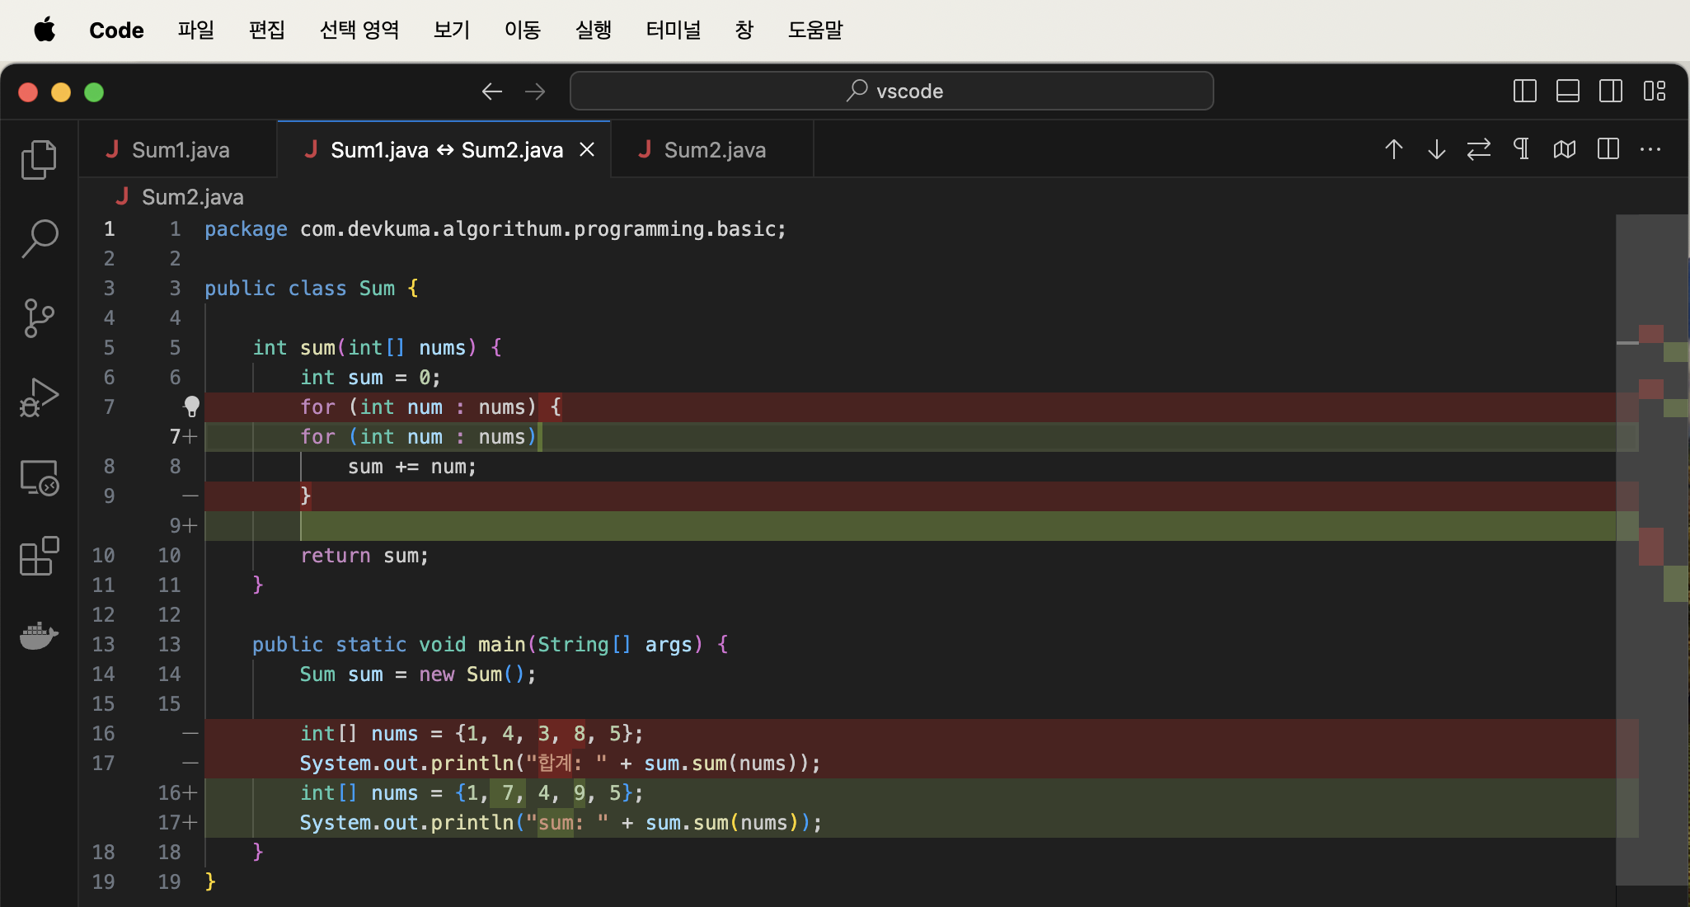This screenshot has height=907, width=1690.
Task: Open the Search view in activity bar
Action: (39, 238)
